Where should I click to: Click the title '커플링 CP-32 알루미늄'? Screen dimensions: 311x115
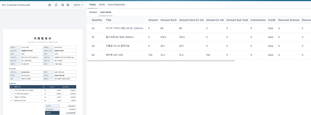[x=118, y=46]
